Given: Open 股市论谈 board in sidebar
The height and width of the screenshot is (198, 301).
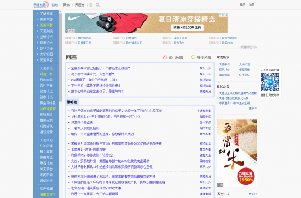Looking at the screenshot, I should (46, 97).
